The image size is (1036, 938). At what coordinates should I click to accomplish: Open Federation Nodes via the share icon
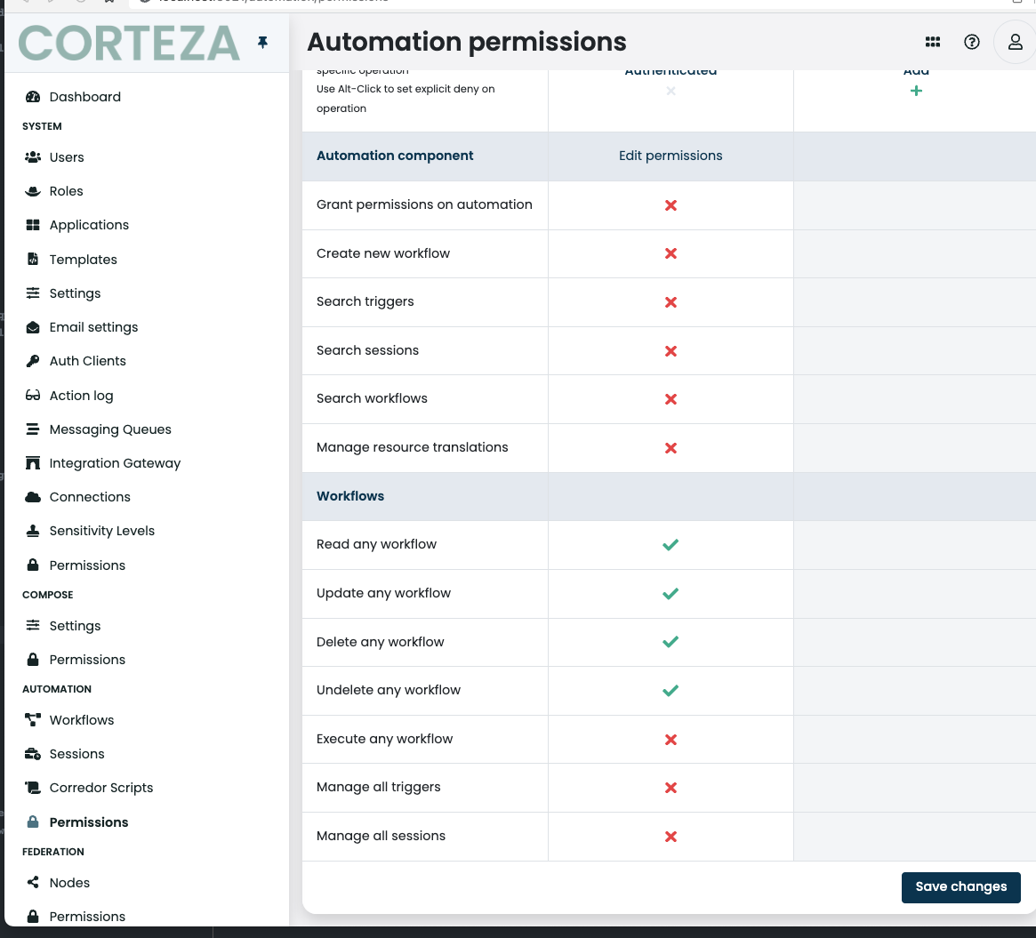tap(33, 882)
